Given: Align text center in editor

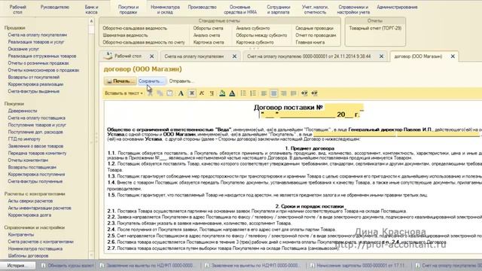Looking at the screenshot, I should [273, 93].
